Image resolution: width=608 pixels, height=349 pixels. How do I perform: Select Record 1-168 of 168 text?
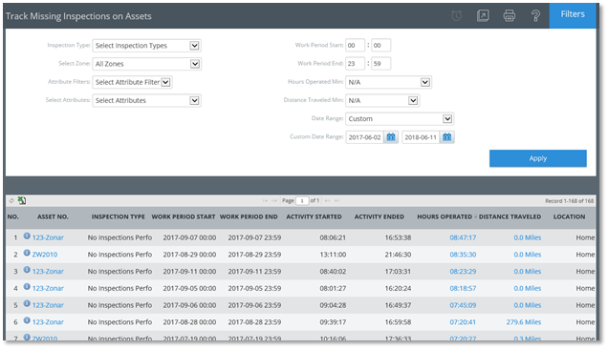tap(569, 201)
